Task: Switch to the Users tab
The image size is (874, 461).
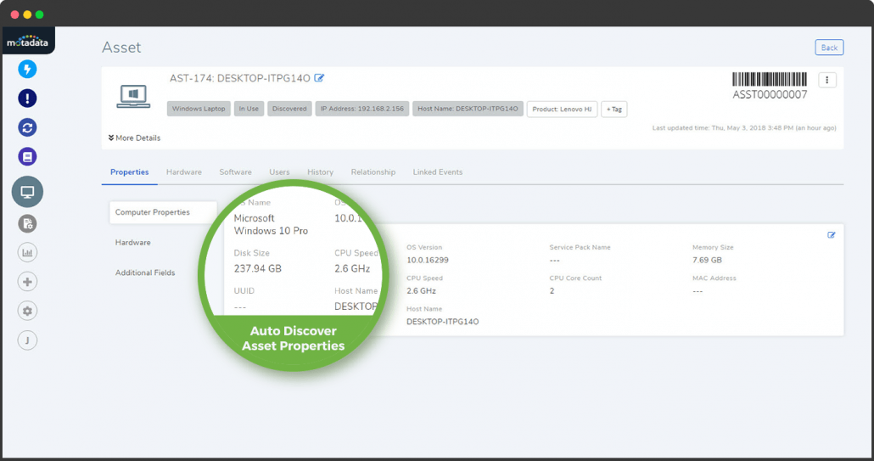Action: [x=279, y=172]
